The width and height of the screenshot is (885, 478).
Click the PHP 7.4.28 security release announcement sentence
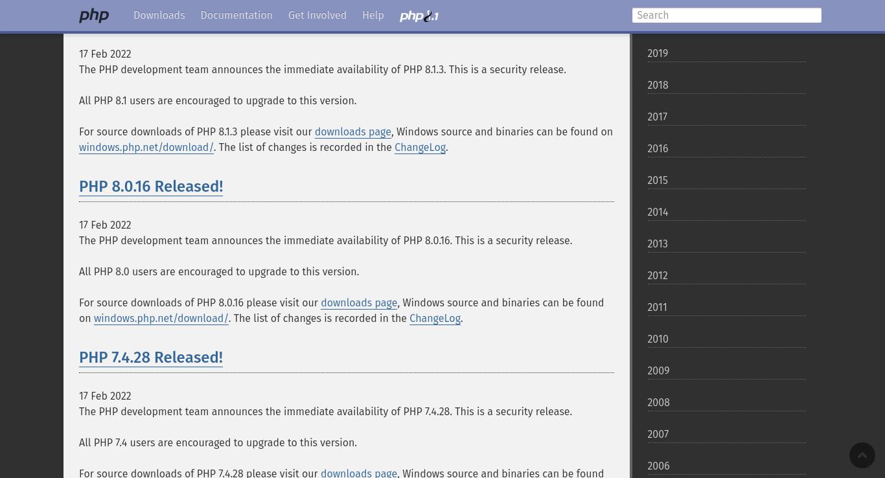click(x=326, y=412)
